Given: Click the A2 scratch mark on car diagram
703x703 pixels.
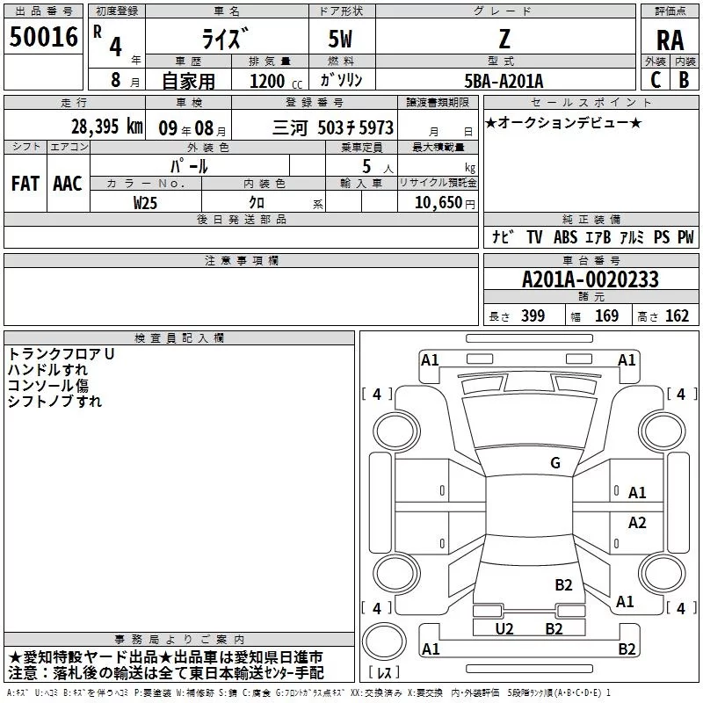Looking at the screenshot, I should 637,523.
